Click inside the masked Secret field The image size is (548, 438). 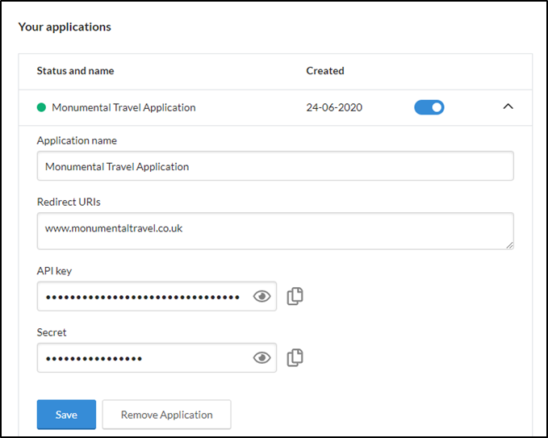point(142,357)
